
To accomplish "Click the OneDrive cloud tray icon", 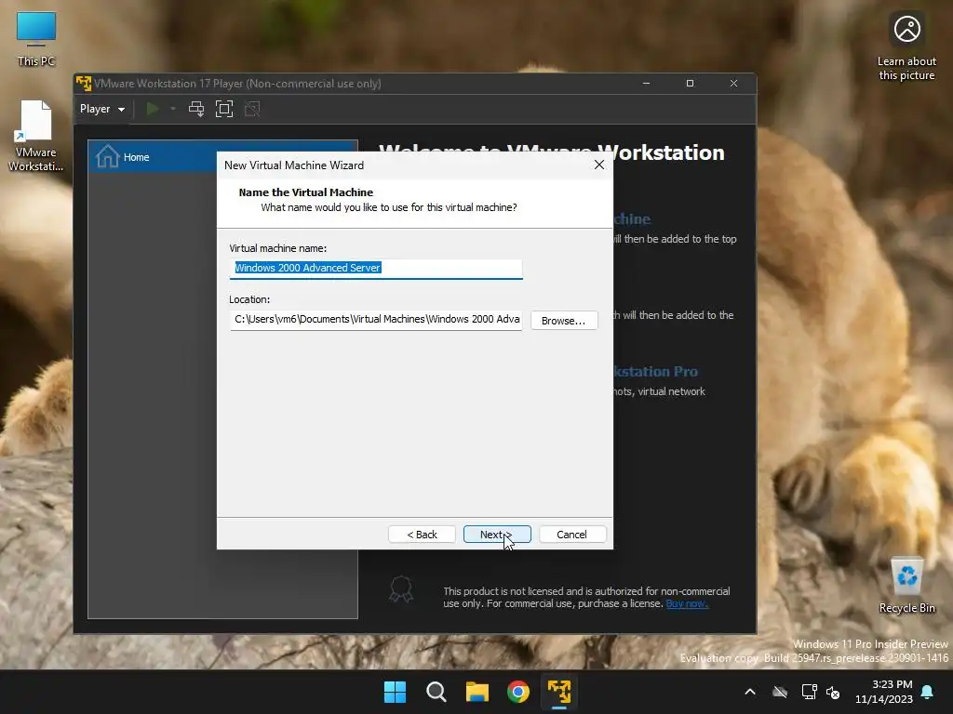I will coord(780,692).
